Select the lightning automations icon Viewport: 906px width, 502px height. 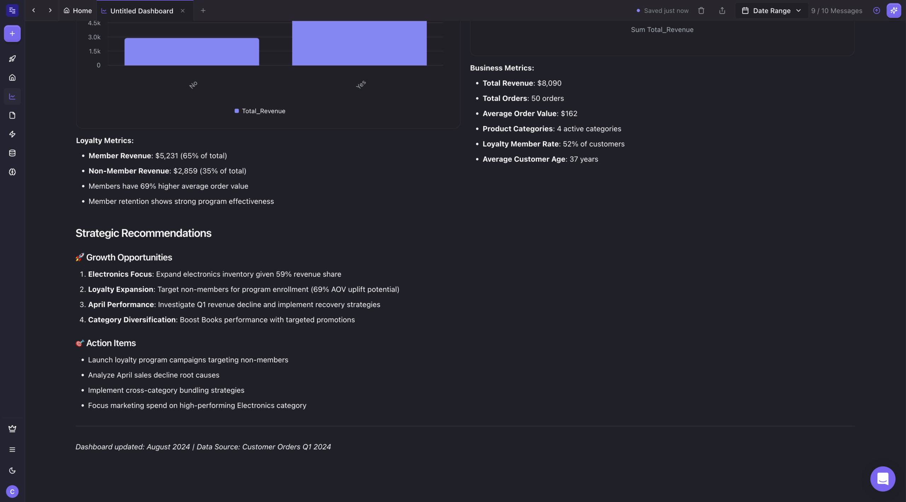12,134
